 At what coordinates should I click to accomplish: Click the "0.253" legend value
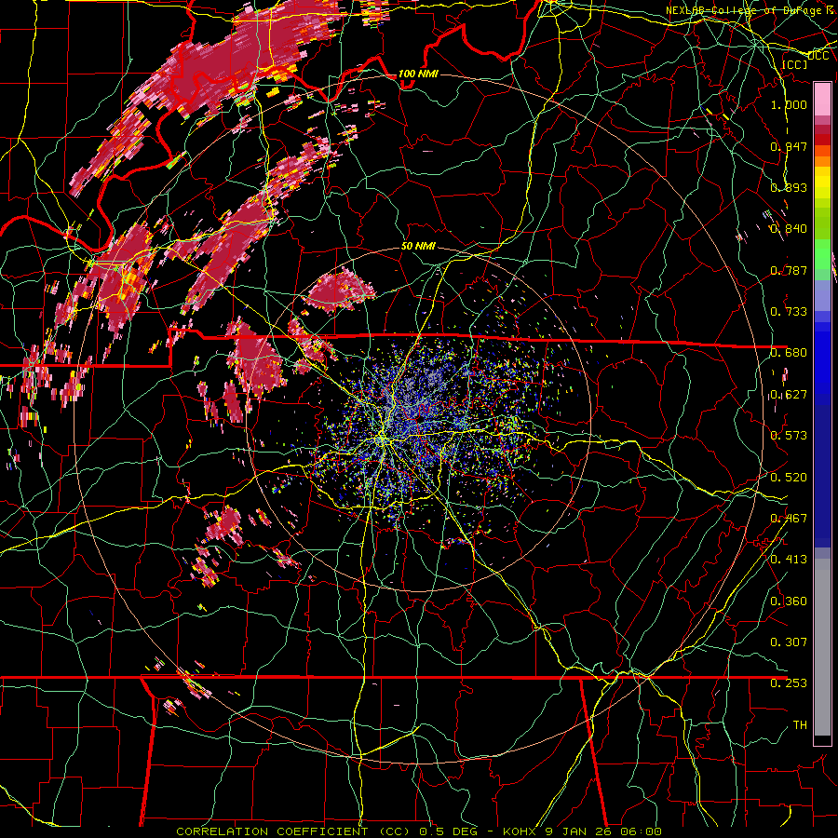pos(789,683)
